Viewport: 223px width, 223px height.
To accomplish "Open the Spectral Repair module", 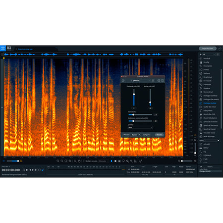I will (208, 129).
